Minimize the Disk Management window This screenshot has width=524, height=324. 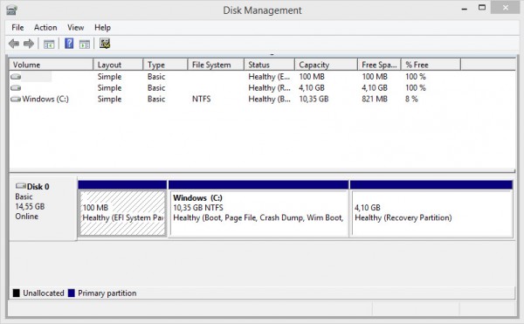(465, 9)
